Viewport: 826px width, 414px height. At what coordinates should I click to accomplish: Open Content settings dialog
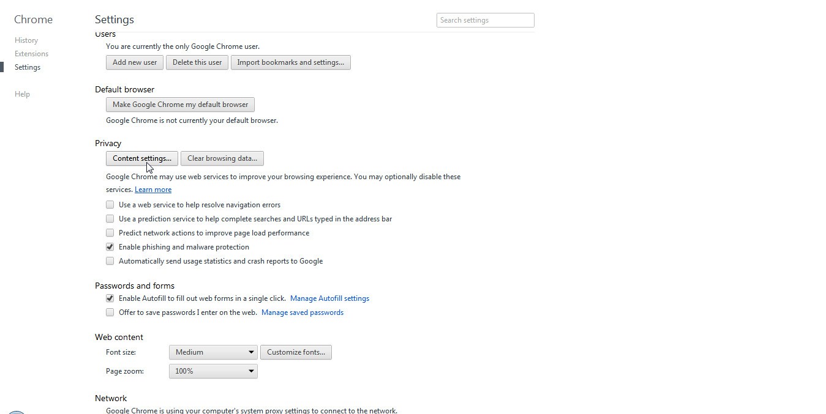click(x=142, y=158)
